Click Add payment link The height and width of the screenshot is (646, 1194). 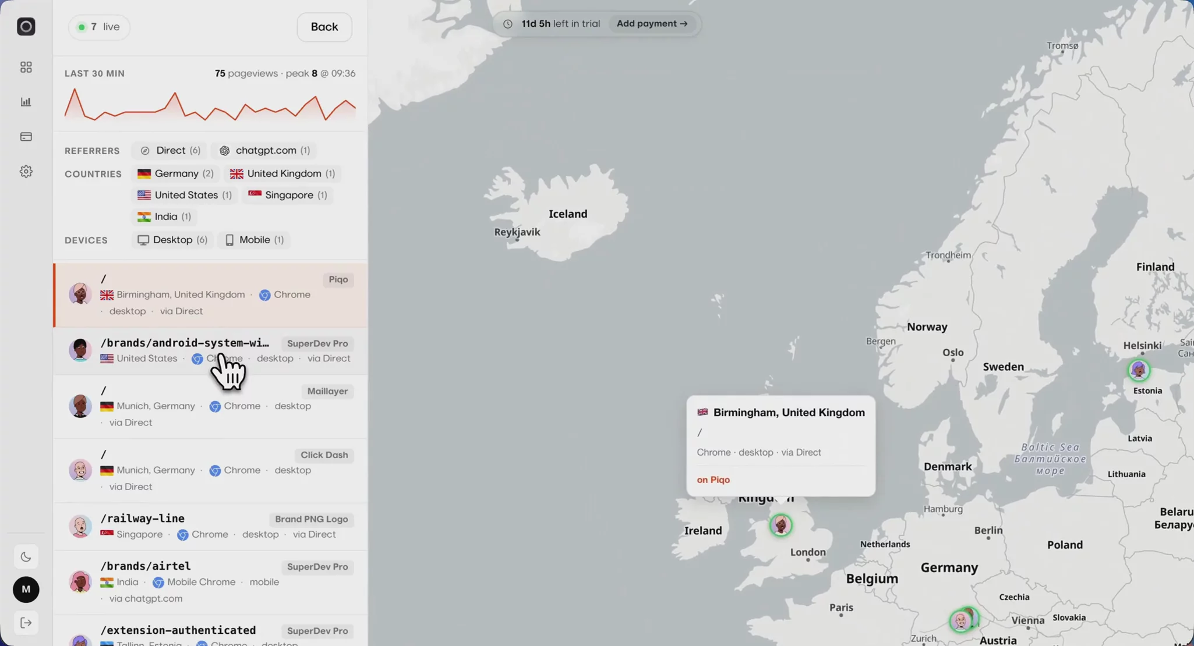(x=652, y=24)
